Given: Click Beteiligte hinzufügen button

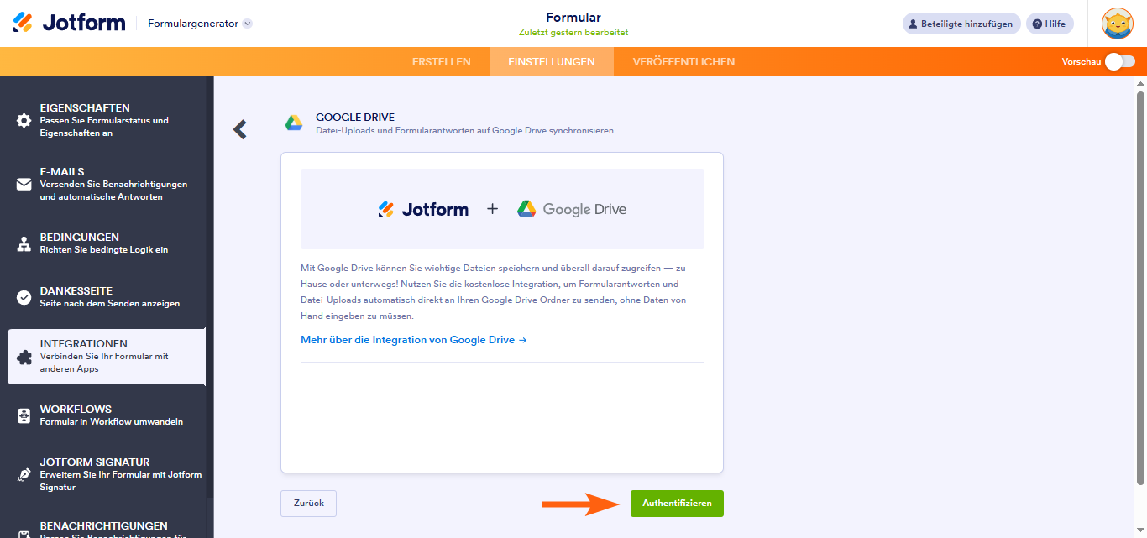Looking at the screenshot, I should 961,24.
